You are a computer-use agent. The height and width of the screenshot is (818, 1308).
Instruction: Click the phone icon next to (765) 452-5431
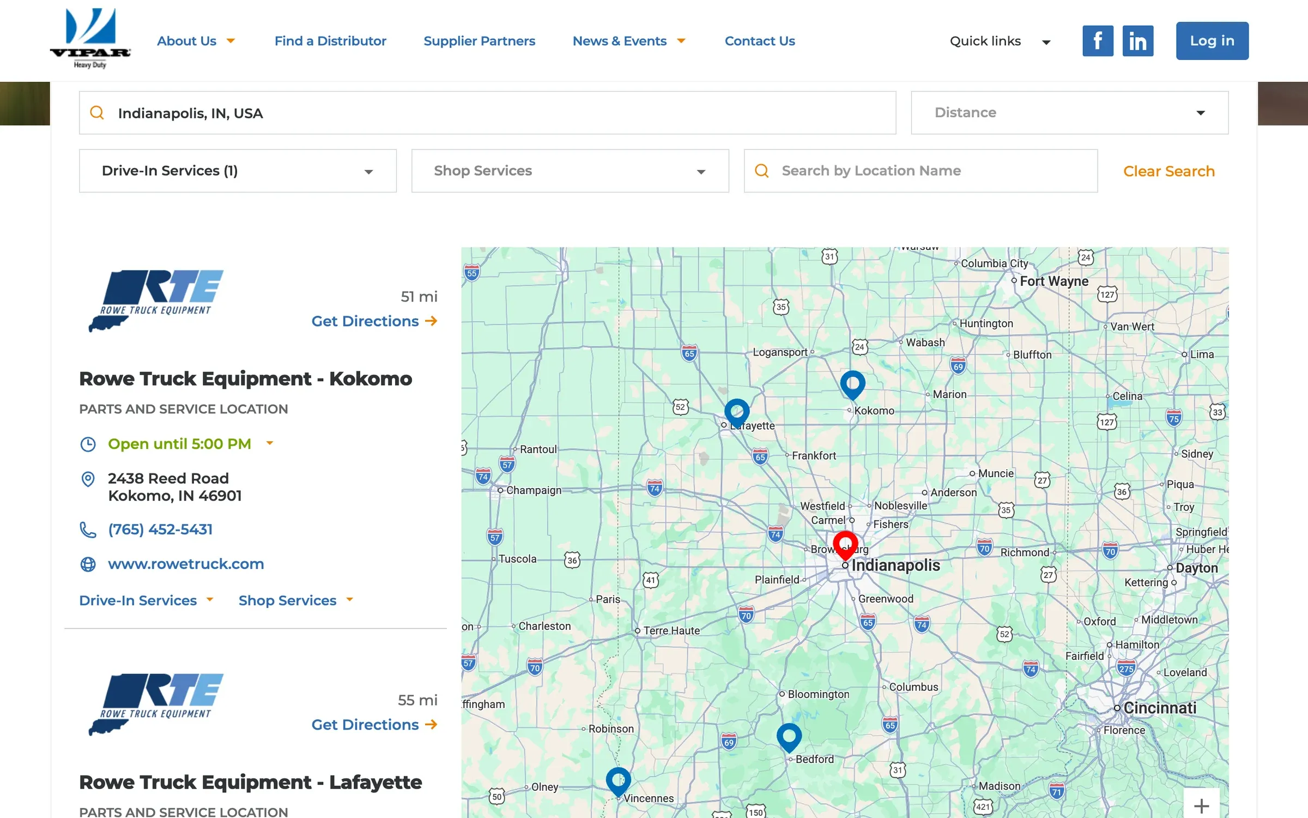pos(88,530)
